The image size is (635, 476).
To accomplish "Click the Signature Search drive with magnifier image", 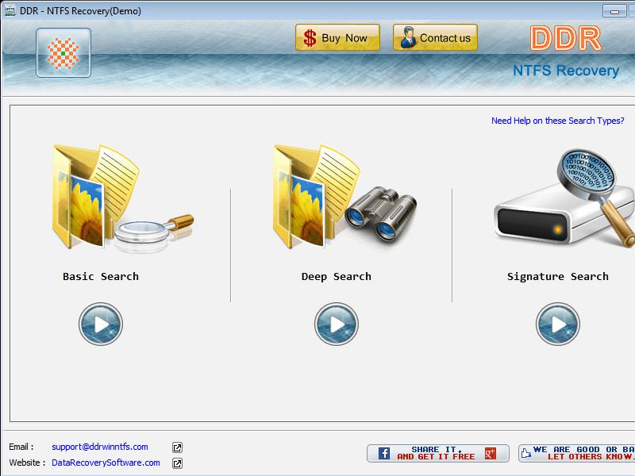I will [564, 198].
